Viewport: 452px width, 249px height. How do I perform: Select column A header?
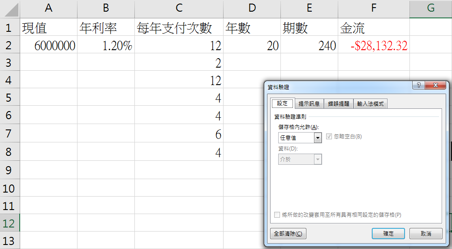click(x=48, y=9)
